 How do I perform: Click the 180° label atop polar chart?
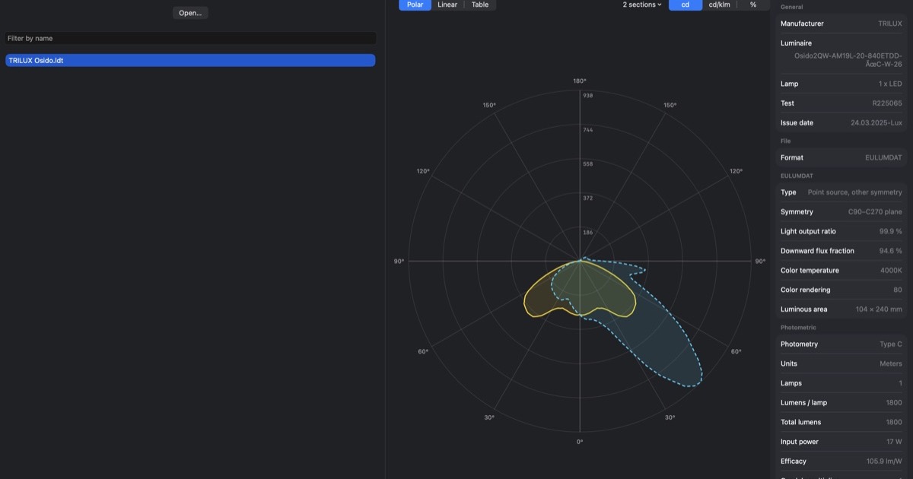pos(580,81)
